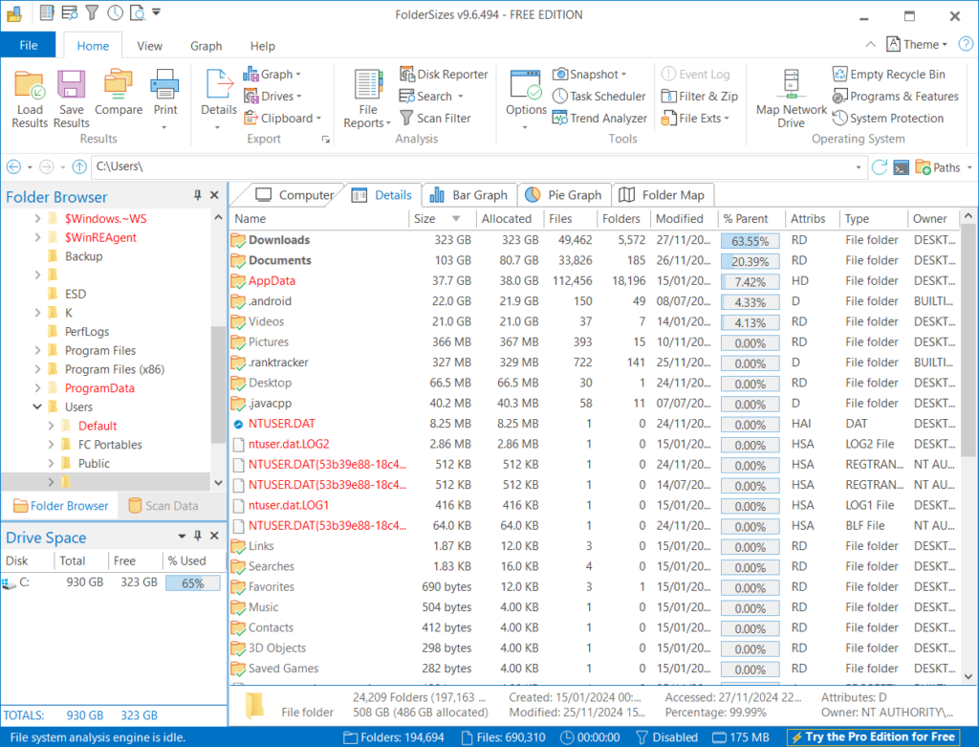Switch to the View ribbon tab
Viewport: 979px width, 747px height.
coord(149,46)
